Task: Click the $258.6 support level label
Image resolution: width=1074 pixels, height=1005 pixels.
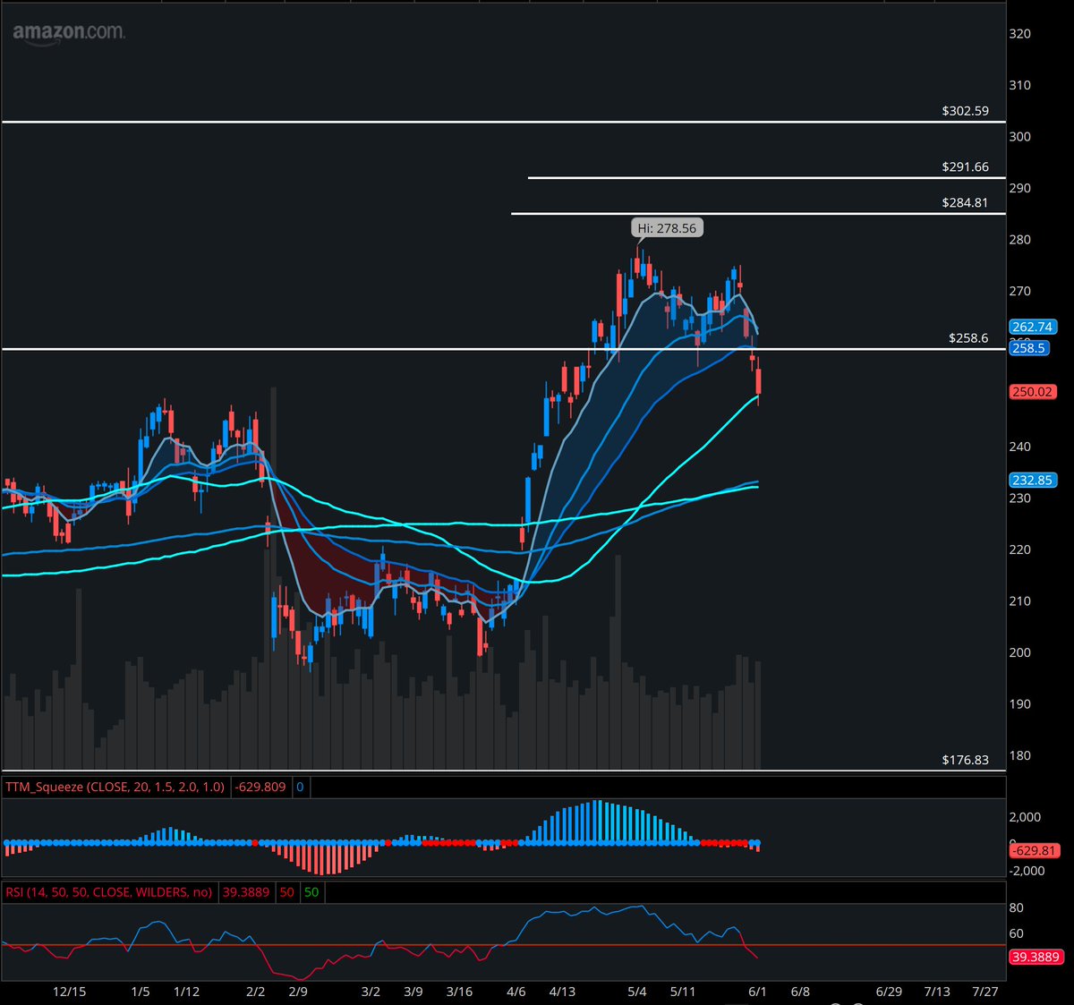Action: point(968,337)
